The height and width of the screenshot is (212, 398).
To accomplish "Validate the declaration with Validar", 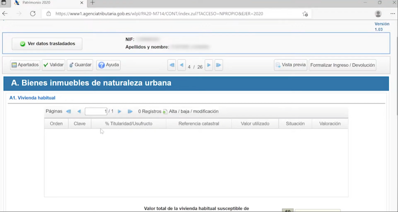I will (54, 65).
